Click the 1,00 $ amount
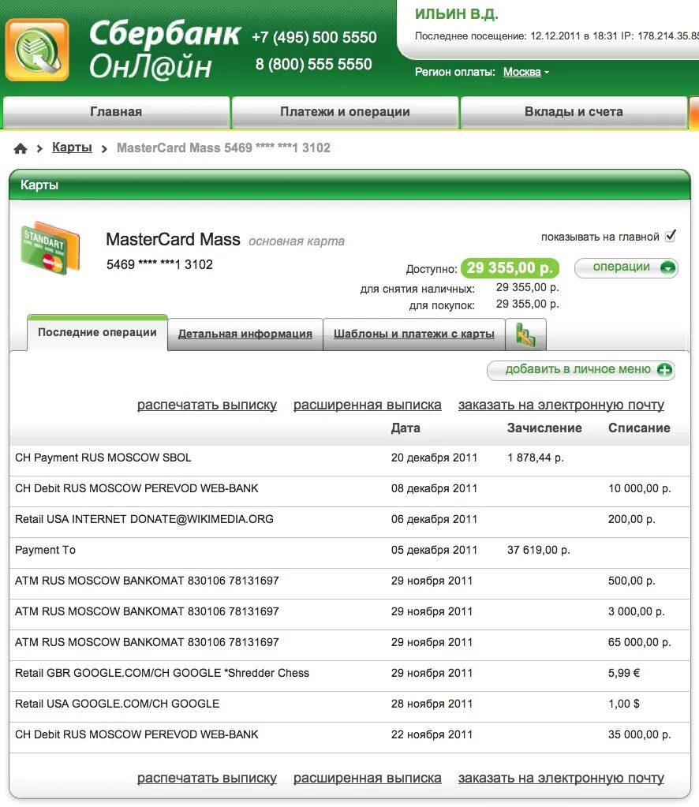Image resolution: width=699 pixels, height=807 pixels. 624,704
